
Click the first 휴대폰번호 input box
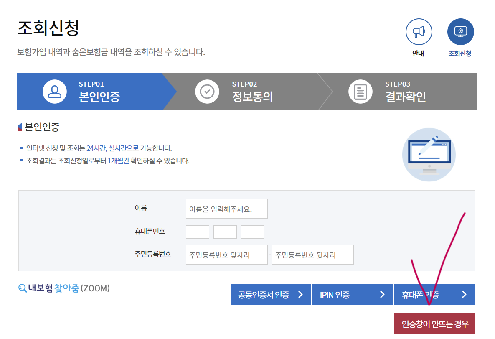tap(197, 232)
